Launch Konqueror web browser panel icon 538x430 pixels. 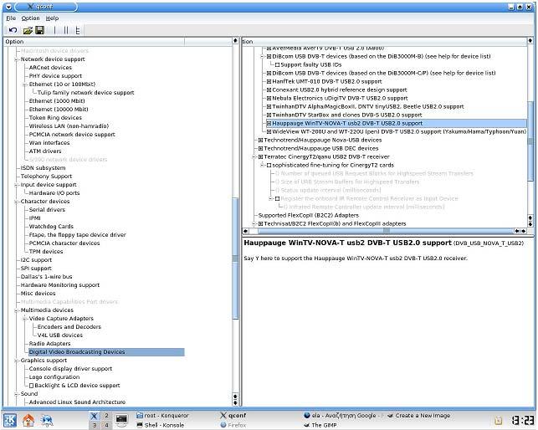(47, 420)
